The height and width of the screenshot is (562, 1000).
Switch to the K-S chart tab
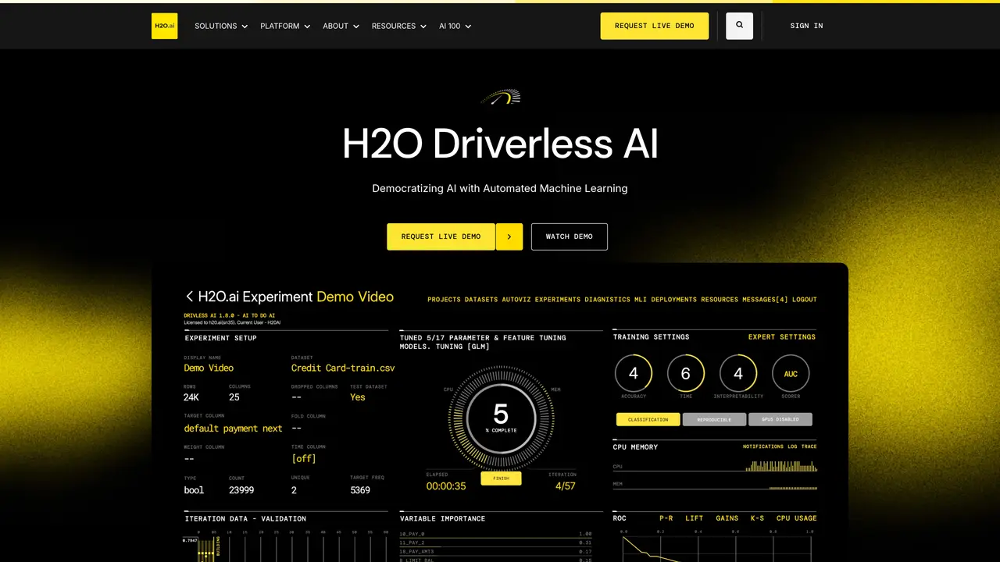coord(758,518)
